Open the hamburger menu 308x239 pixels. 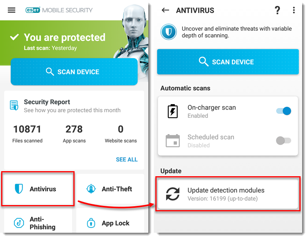tap(12, 10)
